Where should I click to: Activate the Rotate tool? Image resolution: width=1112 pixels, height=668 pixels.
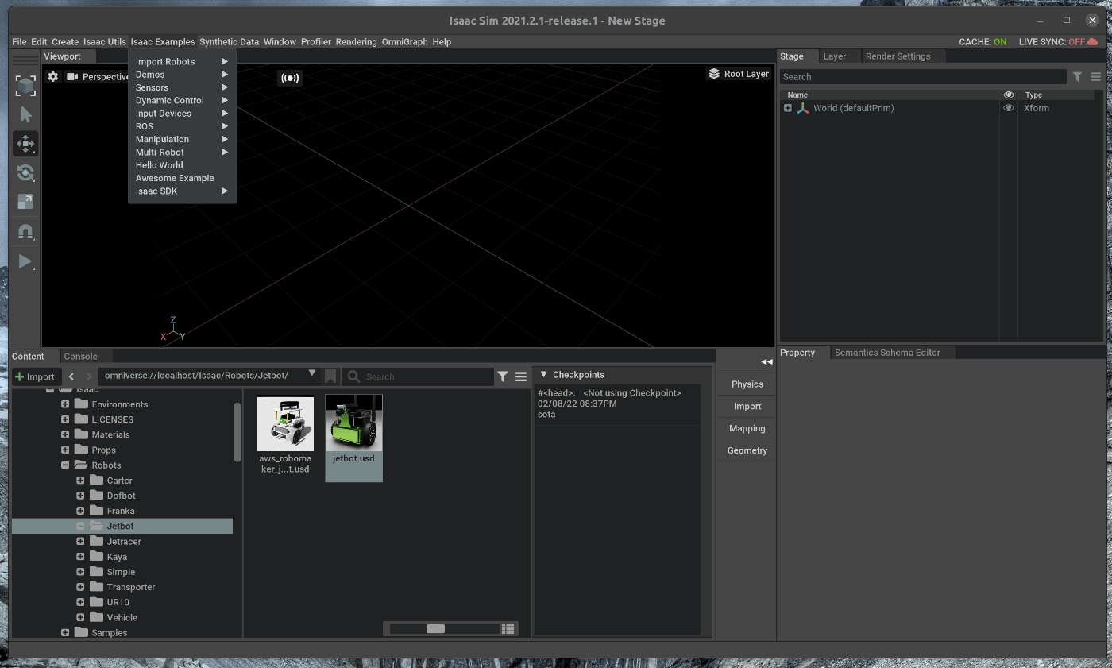coord(25,173)
